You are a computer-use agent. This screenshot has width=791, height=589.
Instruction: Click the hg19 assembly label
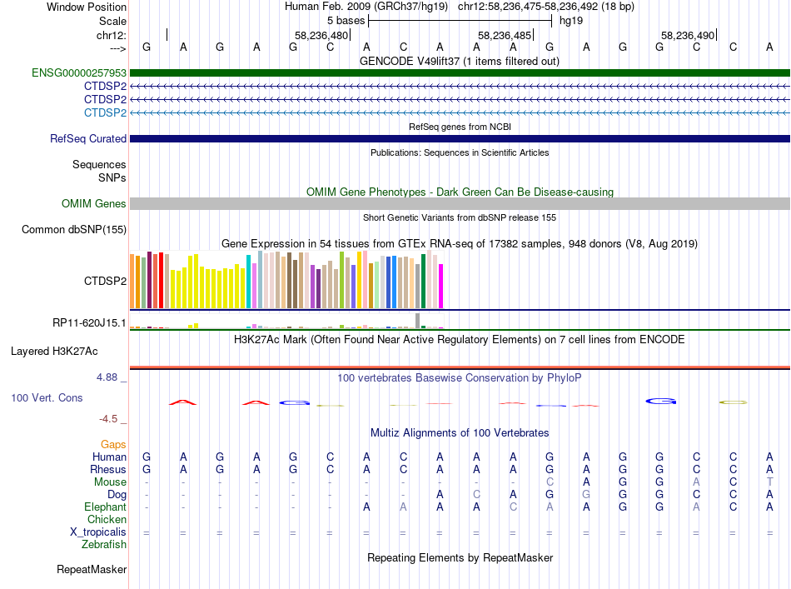coord(571,21)
